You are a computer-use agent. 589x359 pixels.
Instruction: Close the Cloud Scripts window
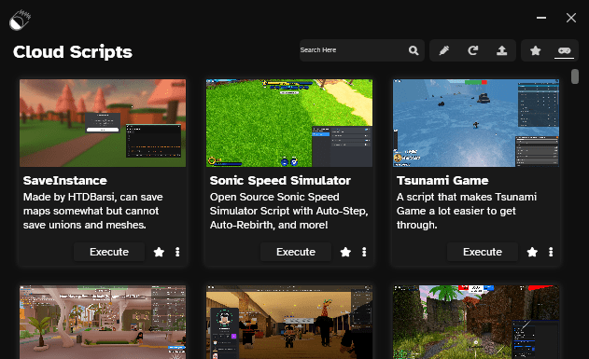pos(571,18)
